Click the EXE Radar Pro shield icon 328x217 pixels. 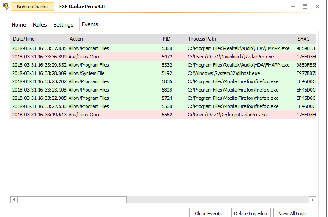tap(6, 6)
